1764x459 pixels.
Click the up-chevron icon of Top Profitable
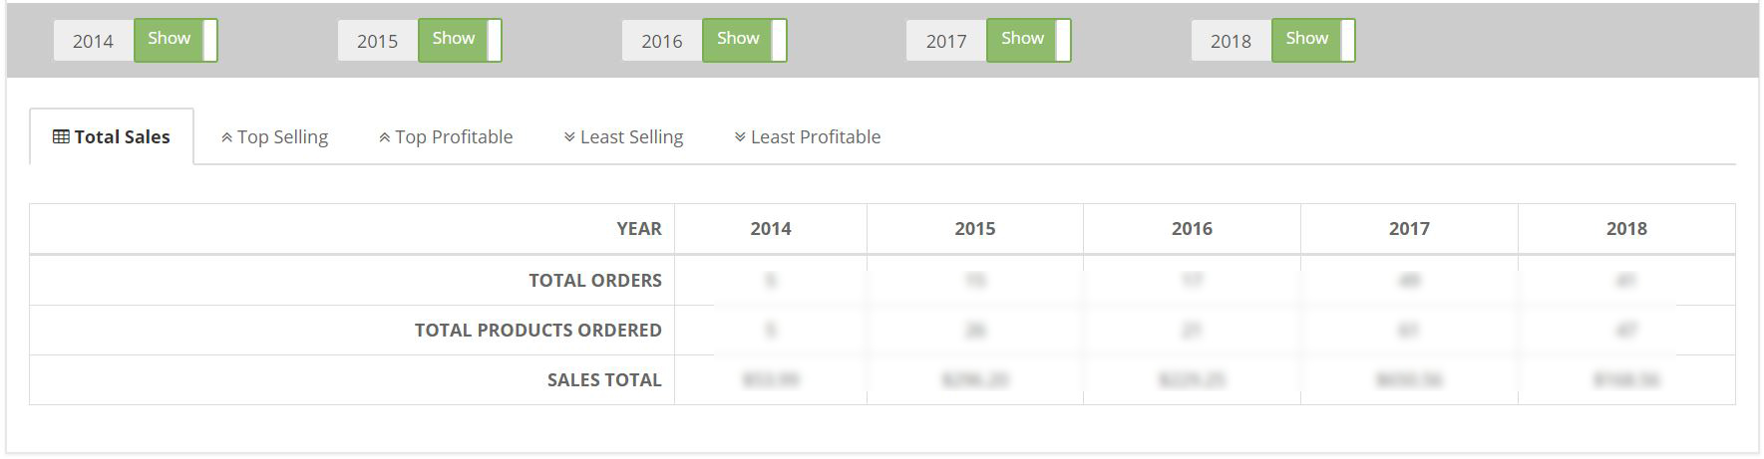[x=384, y=137]
